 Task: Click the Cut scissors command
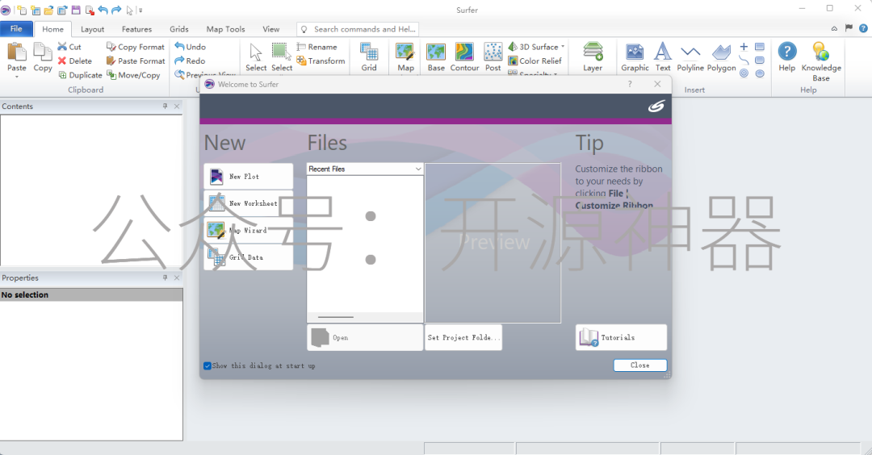coord(69,47)
